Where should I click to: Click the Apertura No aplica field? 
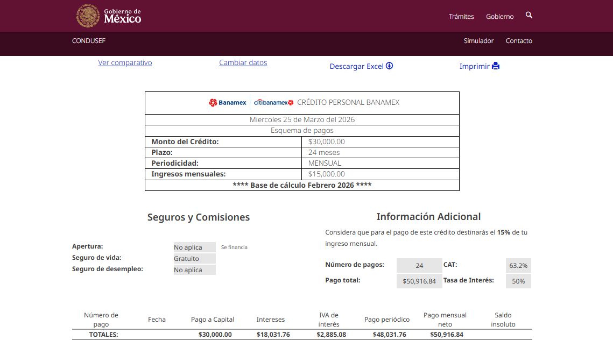195,247
